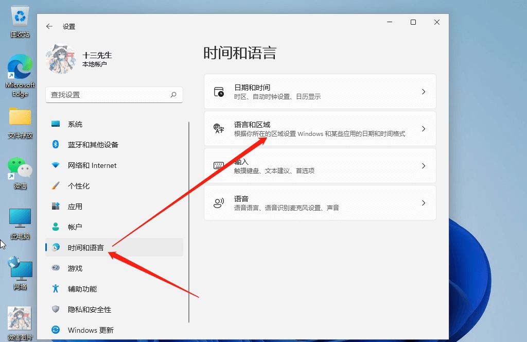
Task: Close the Settings window
Action: coord(436,22)
